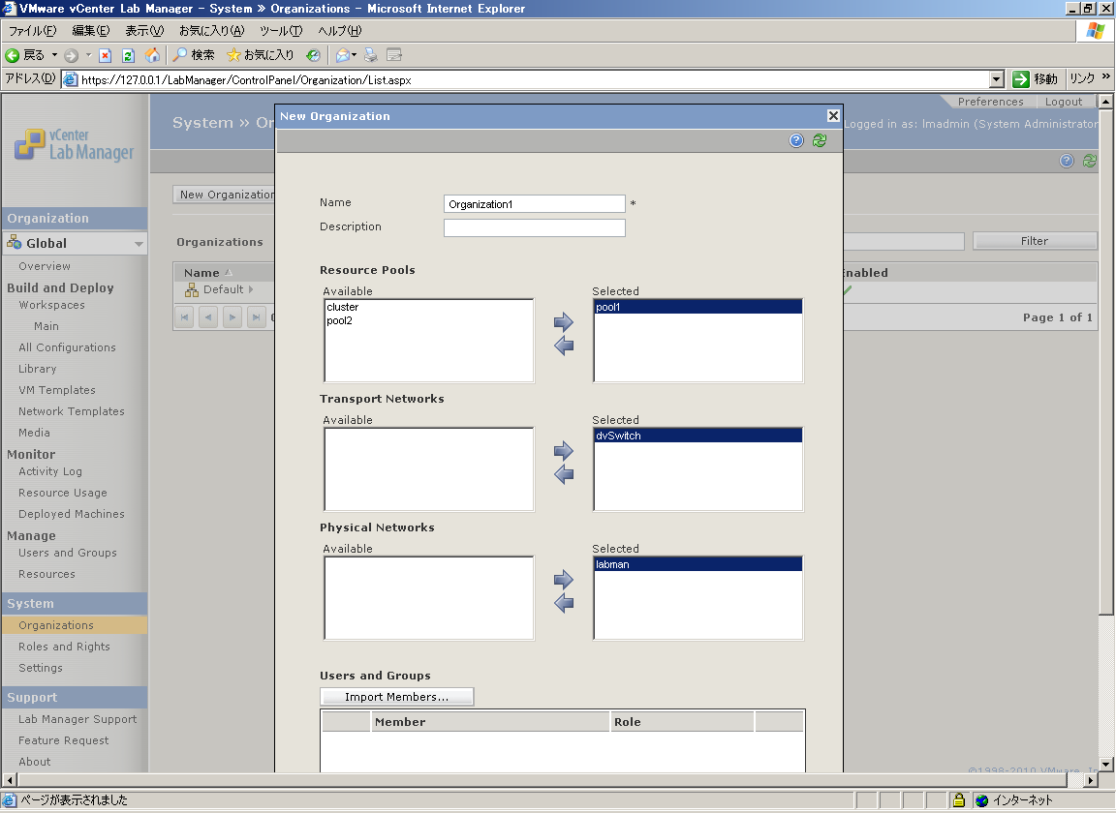1116x813 pixels.
Task: Open Roles and Rights in sidebar
Action: point(64,647)
